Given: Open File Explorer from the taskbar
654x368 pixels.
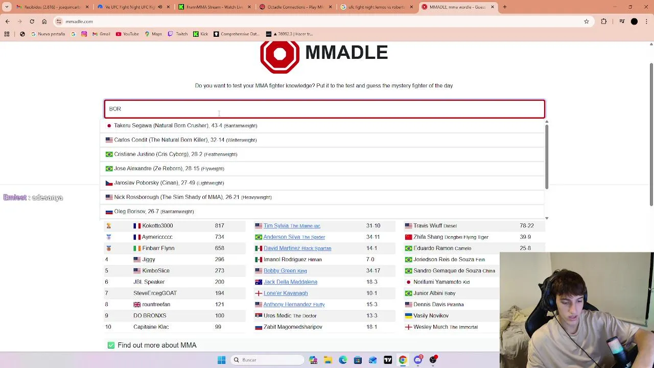Looking at the screenshot, I should click(328, 360).
